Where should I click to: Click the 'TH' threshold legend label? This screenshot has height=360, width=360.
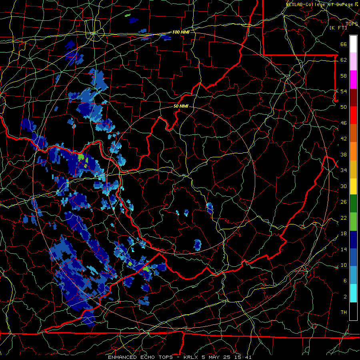344,312
